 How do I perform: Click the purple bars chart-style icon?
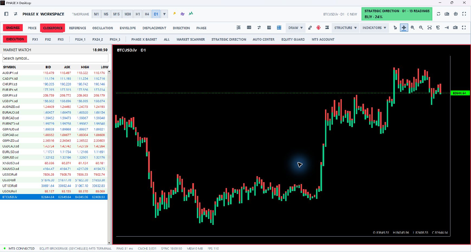pos(183,14)
